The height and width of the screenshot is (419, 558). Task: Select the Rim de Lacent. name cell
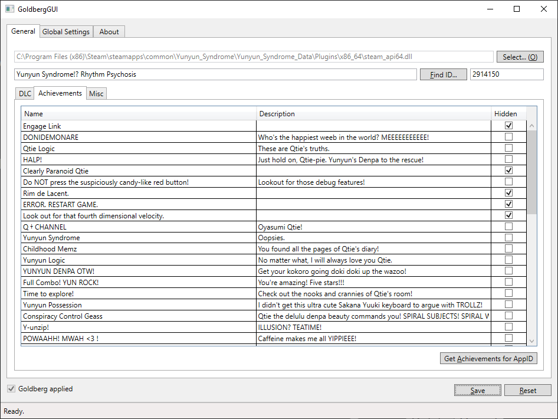139,194
